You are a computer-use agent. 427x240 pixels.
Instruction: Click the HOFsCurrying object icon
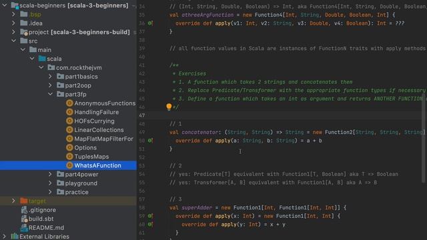point(69,121)
